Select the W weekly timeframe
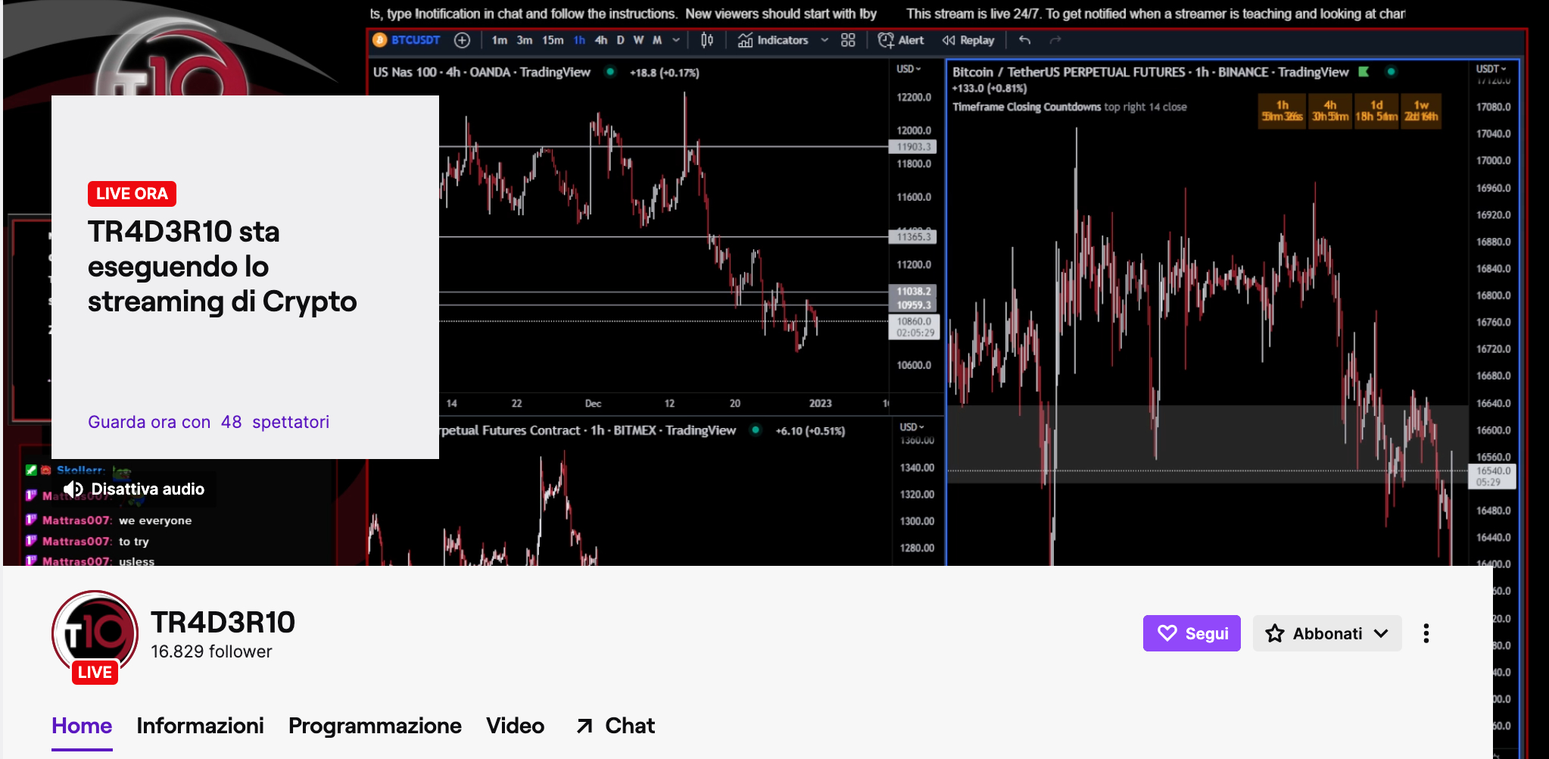The height and width of the screenshot is (759, 1549). [x=638, y=40]
